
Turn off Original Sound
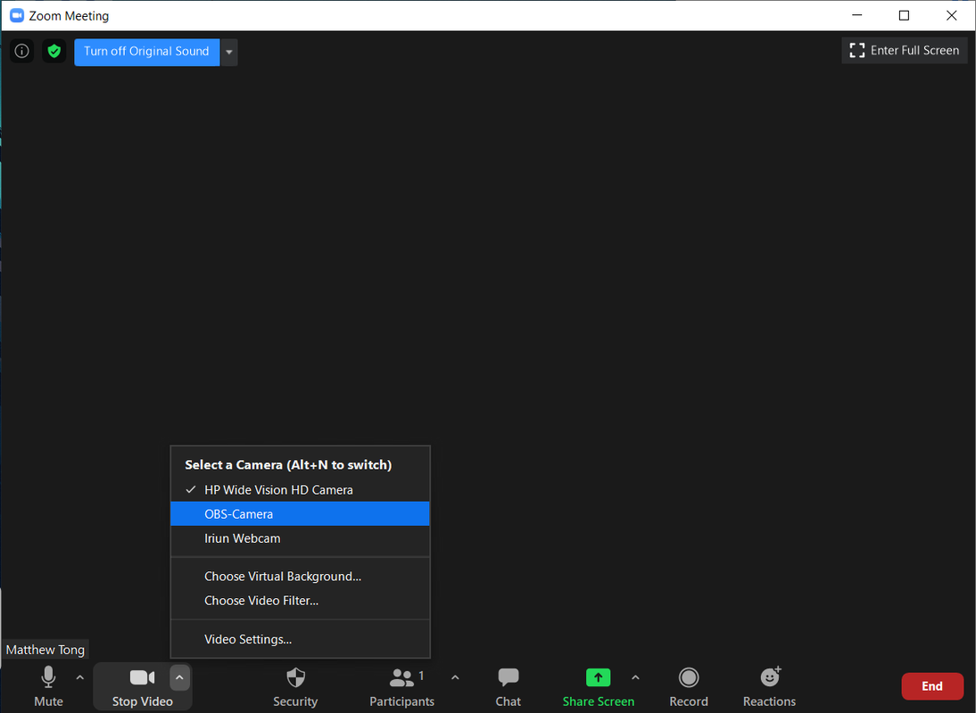pos(146,52)
